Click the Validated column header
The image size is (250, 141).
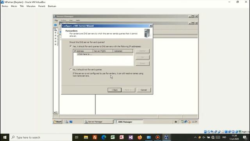[x=123, y=51]
